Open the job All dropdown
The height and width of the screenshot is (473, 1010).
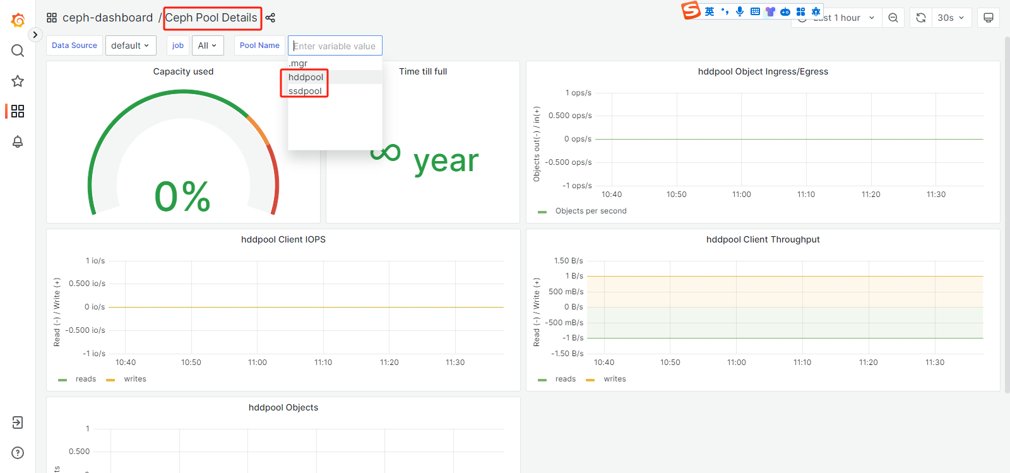[x=207, y=45]
